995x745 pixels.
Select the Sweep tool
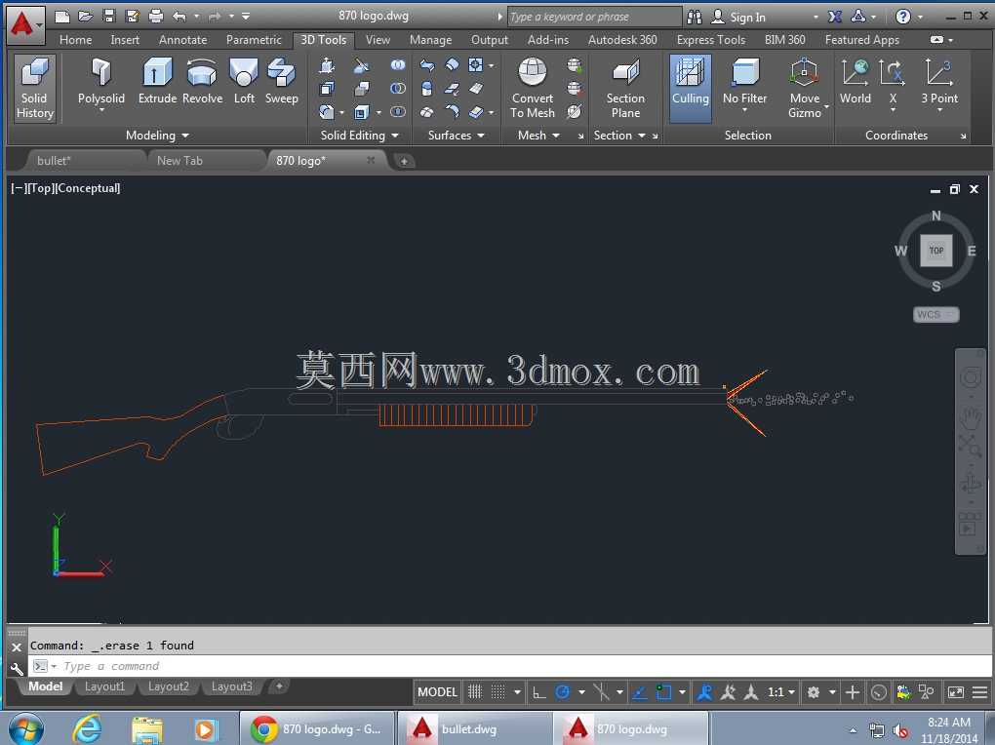tap(281, 81)
